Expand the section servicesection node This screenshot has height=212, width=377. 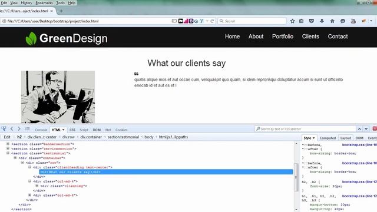8,148
